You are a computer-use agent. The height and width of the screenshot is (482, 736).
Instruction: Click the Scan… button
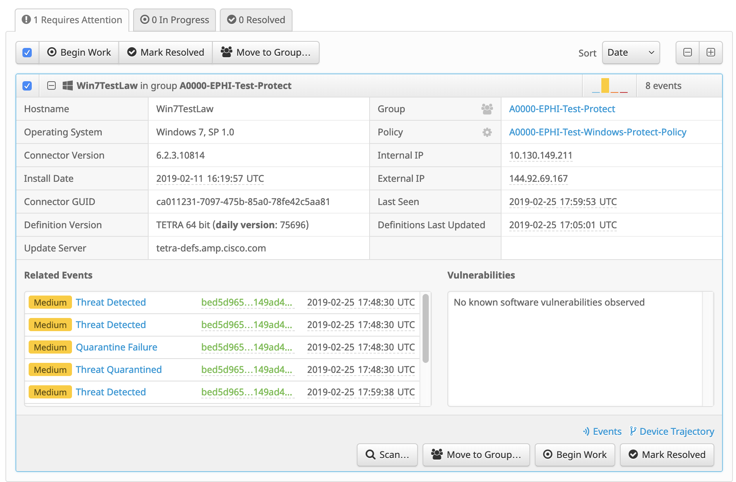point(387,455)
